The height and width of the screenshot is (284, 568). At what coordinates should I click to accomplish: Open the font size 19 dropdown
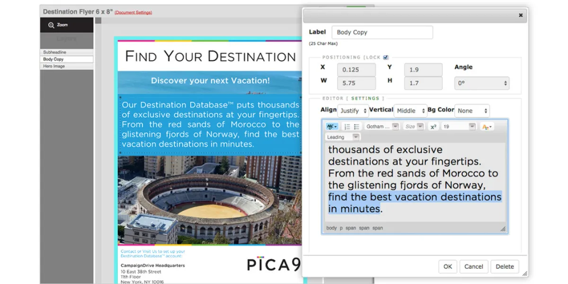pos(459,127)
